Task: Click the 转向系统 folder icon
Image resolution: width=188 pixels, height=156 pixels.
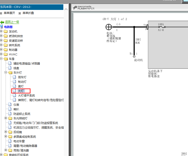Action: pos(6,45)
